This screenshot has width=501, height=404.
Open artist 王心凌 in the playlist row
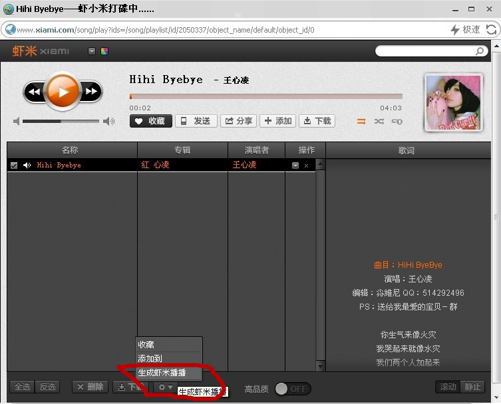pyautogui.click(x=244, y=165)
